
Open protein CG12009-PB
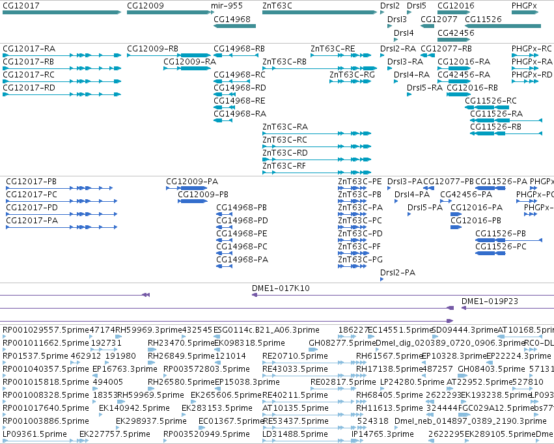pyautogui.click(x=193, y=201)
